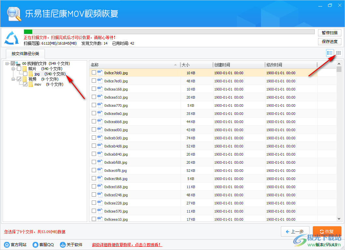The image size is (345, 250).
Task: Sort by 大小 column header
Action: tap(197, 65)
